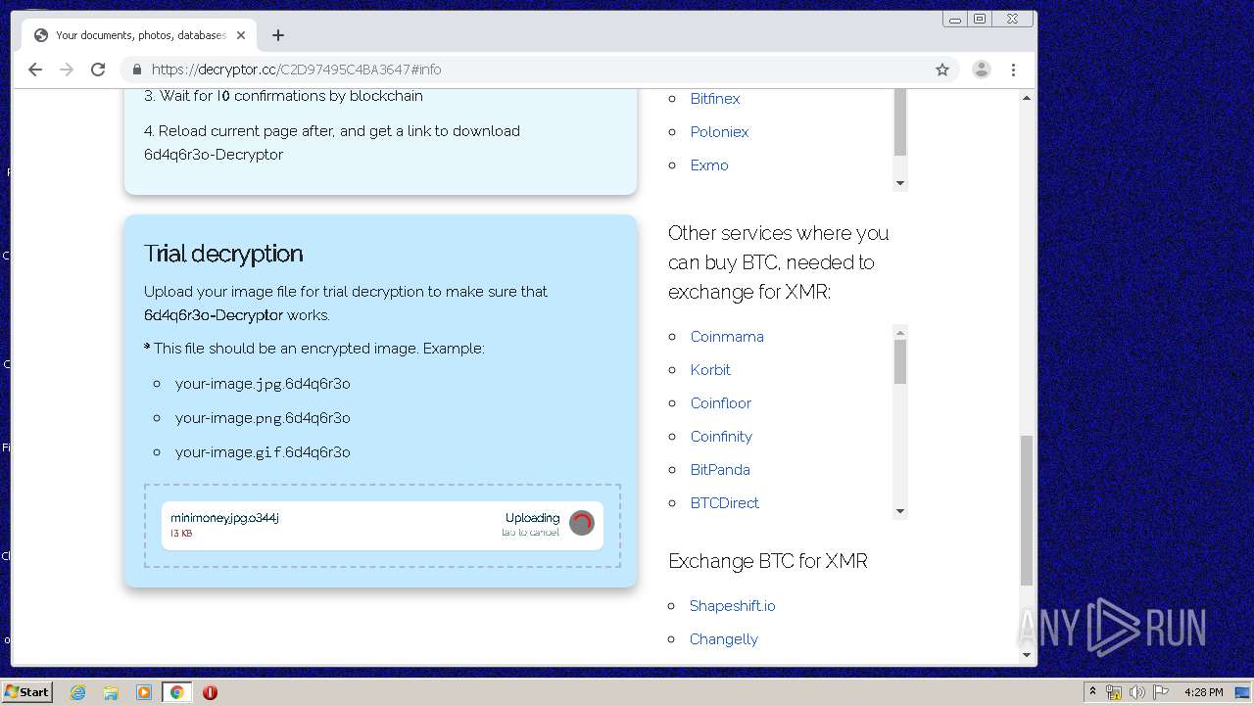This screenshot has height=705, width=1254.
Task: Open the Shapeshift.io link
Action: point(732,606)
